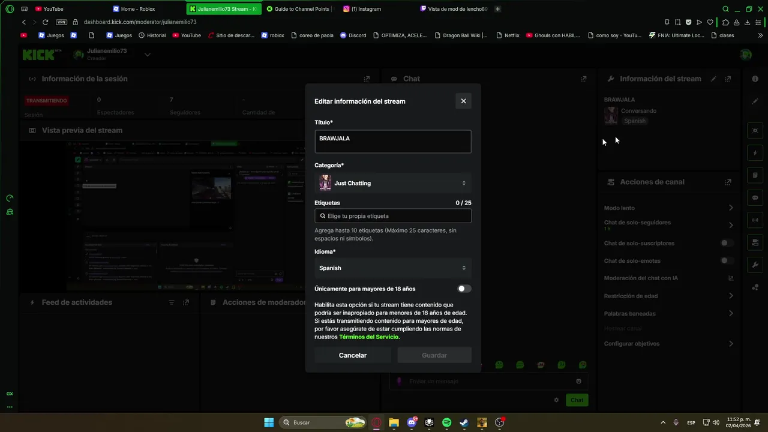
Task: Open the Dragon Ball Wiki bookmark
Action: pyautogui.click(x=460, y=35)
